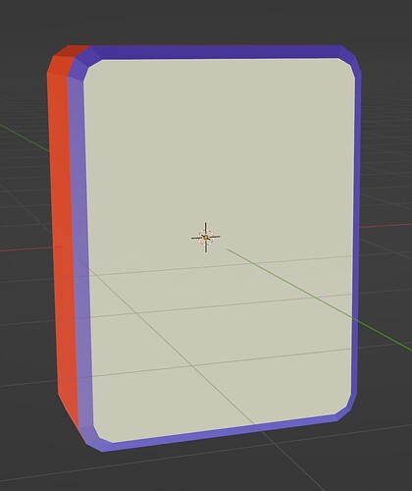
Task: Select the purple top-right corner bevel
Action: [351, 59]
